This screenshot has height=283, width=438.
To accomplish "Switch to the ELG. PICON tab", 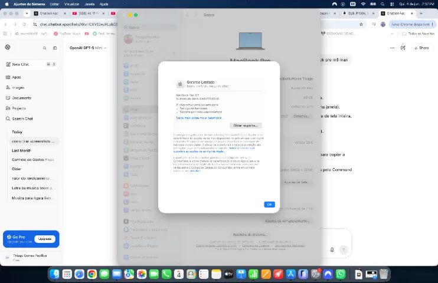I will (x=358, y=14).
